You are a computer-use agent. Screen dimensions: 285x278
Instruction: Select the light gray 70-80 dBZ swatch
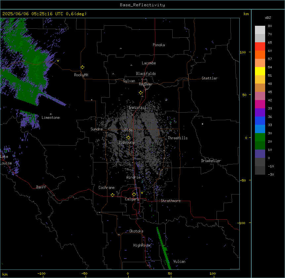point(260,30)
